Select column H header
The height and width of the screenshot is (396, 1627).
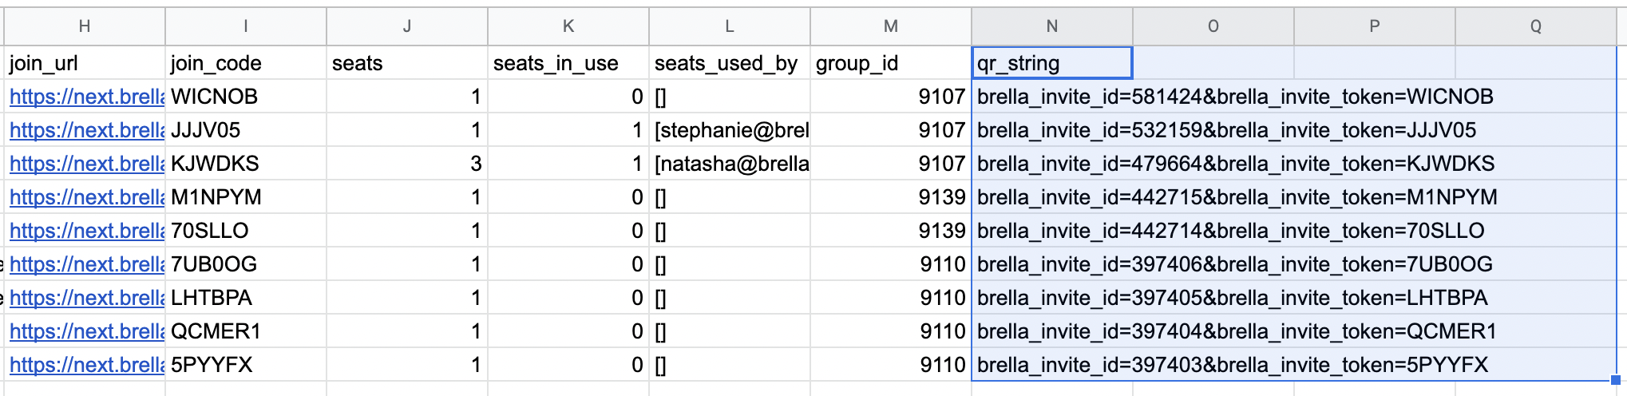point(85,26)
